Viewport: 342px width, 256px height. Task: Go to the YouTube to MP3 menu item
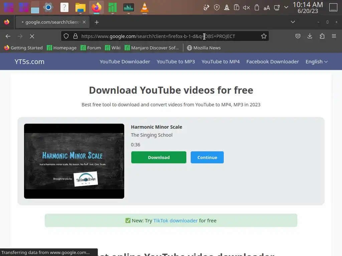[x=176, y=62]
